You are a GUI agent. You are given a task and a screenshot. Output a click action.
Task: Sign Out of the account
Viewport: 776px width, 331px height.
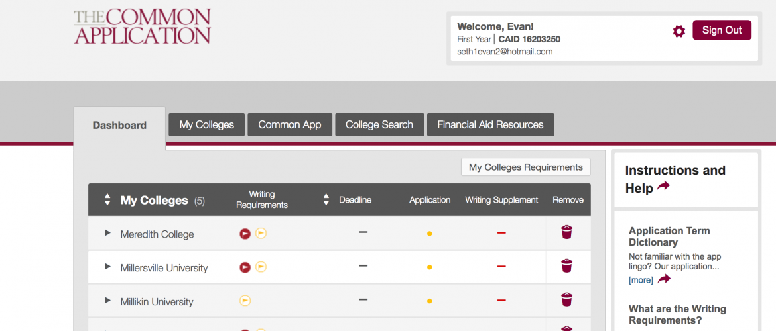pos(722,30)
